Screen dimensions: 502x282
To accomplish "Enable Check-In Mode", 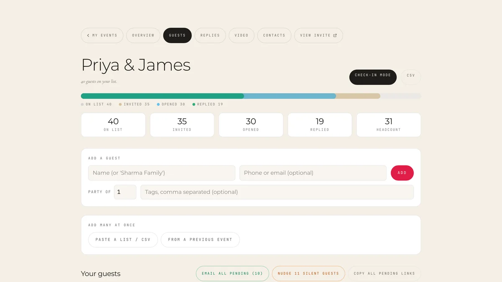I will tap(373, 77).
